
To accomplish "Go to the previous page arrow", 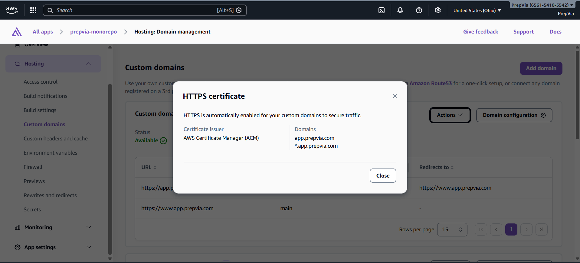I will (x=496, y=229).
